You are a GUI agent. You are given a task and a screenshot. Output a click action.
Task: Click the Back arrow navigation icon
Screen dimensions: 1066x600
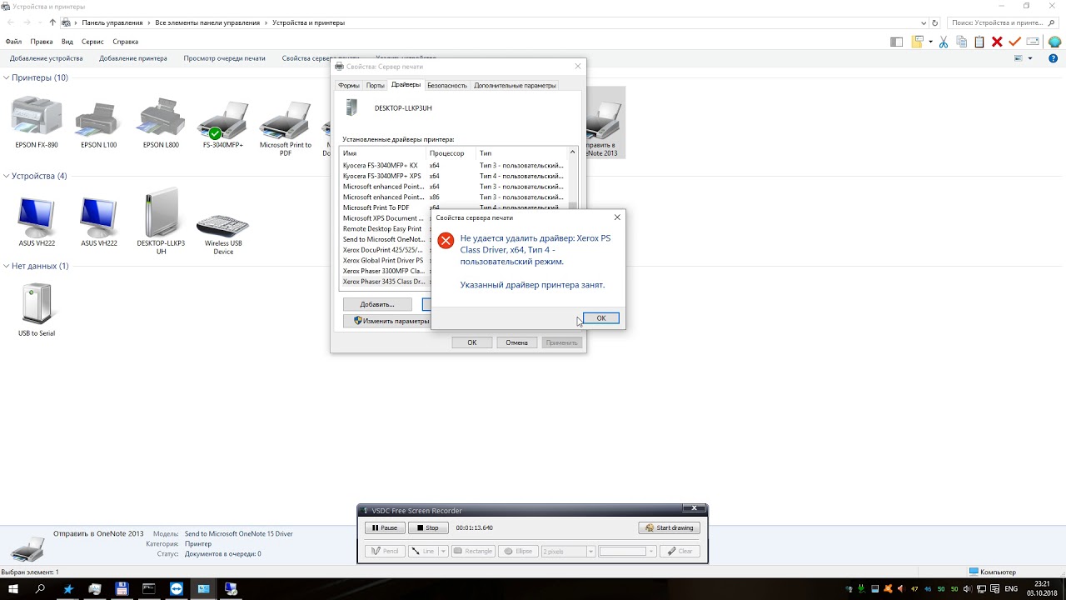12,22
